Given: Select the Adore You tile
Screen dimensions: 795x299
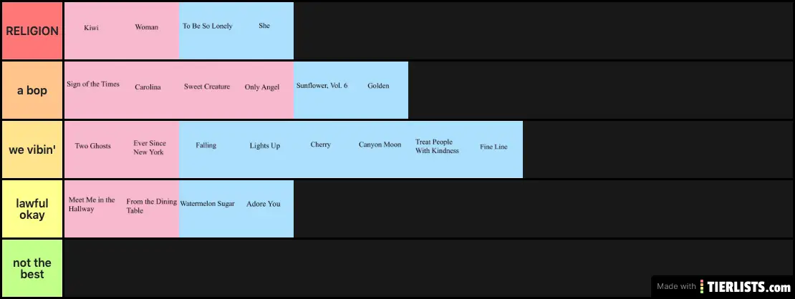Looking at the screenshot, I should point(265,209).
